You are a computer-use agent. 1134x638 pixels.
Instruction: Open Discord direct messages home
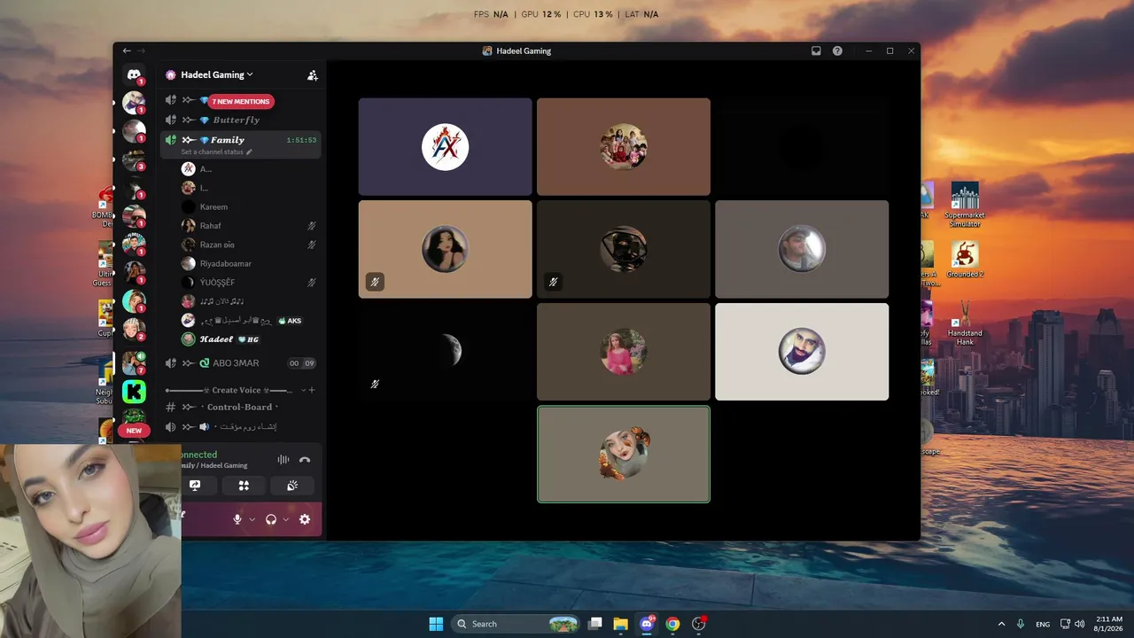pos(134,75)
